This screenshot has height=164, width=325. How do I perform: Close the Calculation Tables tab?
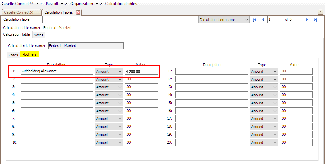78,12
